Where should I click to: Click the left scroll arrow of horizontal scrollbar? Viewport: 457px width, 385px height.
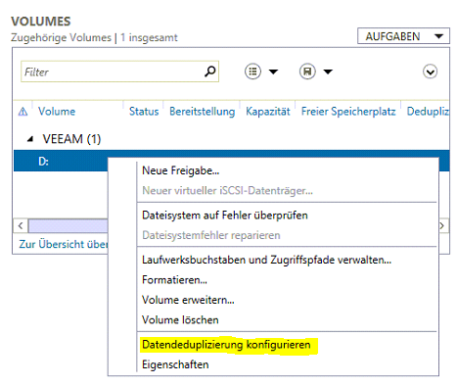[x=21, y=225]
